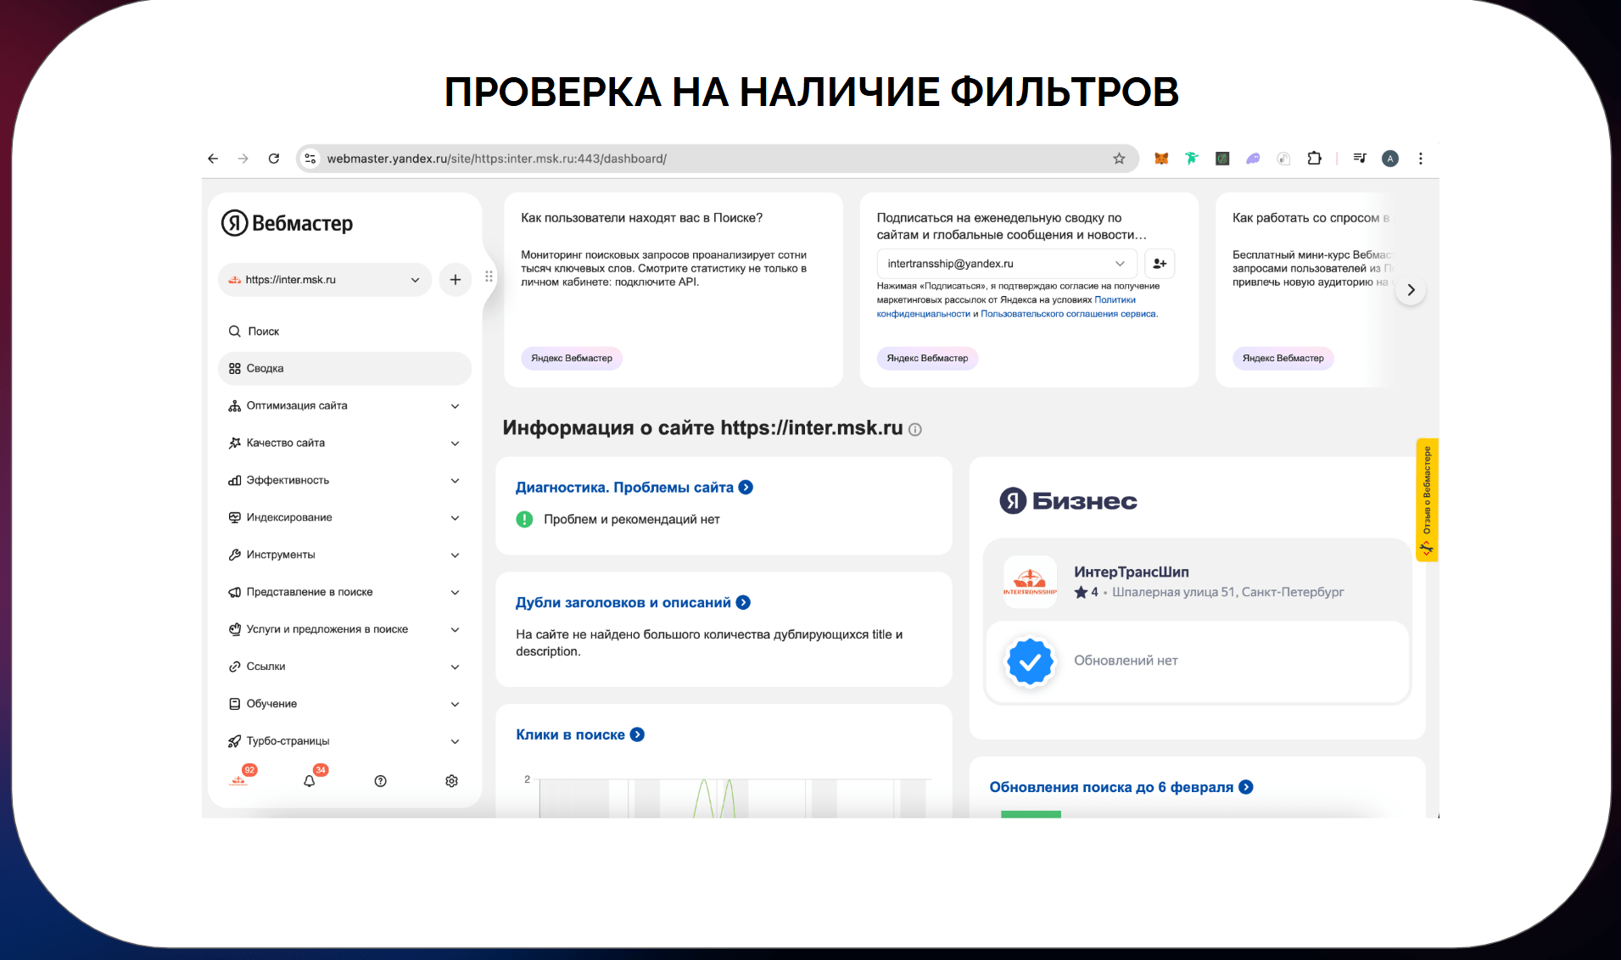Screen dimensions: 1621x960
Task: Select Сводка in the sidebar
Action: tap(344, 369)
